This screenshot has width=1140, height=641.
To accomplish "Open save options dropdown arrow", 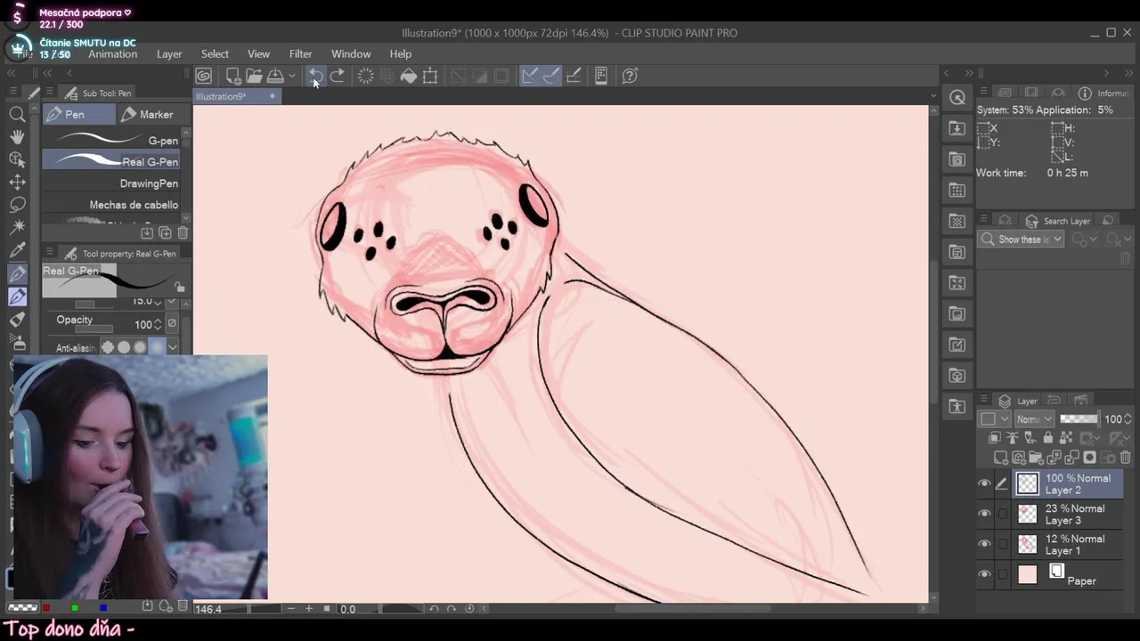I will point(291,76).
